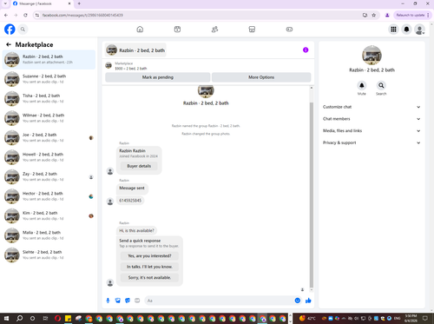434x324 pixels.
Task: Open Task View on taskbar
Action: (45, 319)
